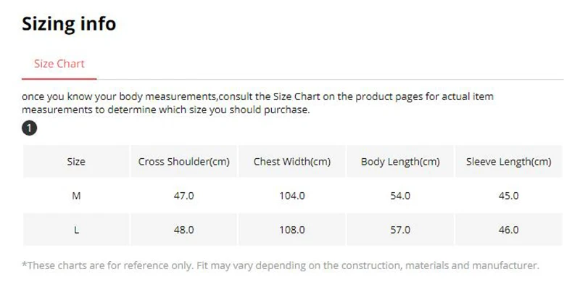The height and width of the screenshot is (293, 580).
Task: Click the 46.0 sleeve length value
Action: click(508, 230)
